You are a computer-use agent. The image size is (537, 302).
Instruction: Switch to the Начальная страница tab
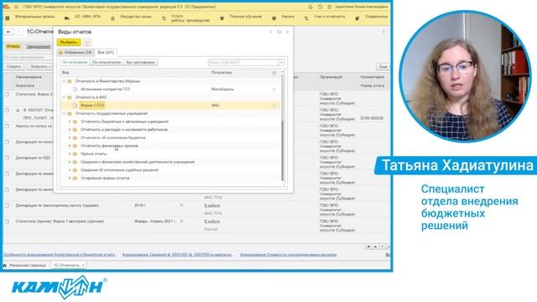(24, 265)
